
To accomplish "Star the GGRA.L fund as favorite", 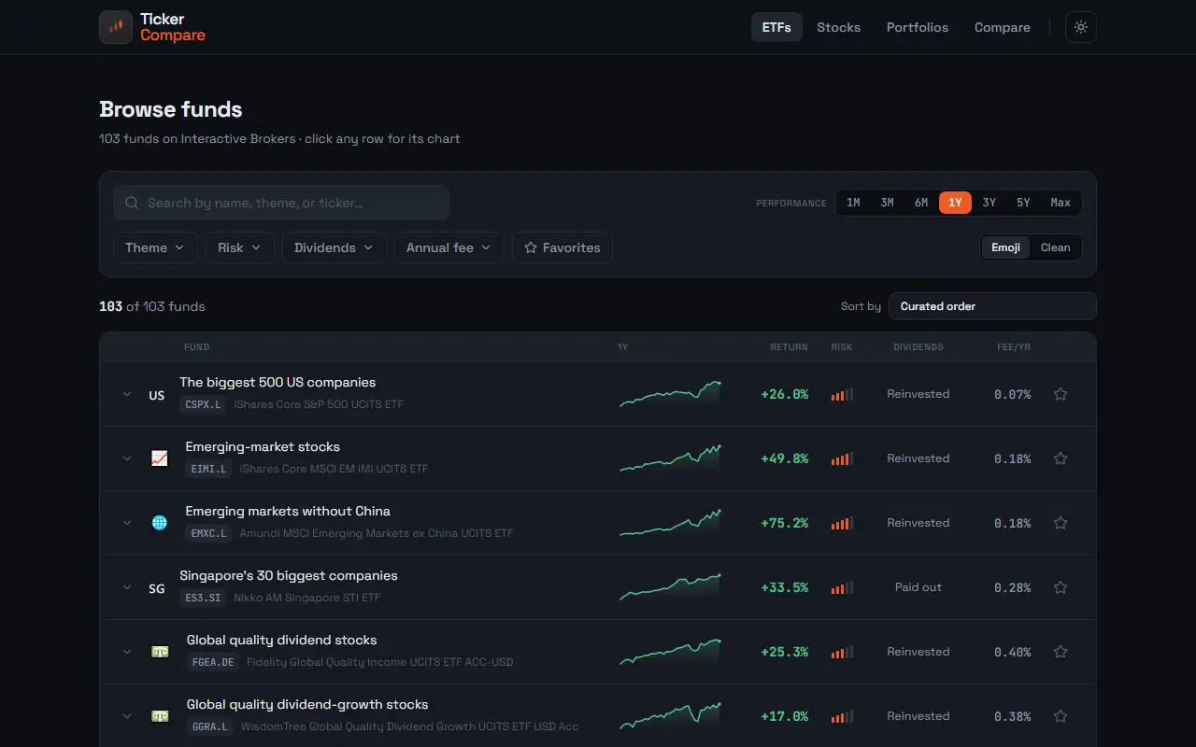I will [1061, 716].
